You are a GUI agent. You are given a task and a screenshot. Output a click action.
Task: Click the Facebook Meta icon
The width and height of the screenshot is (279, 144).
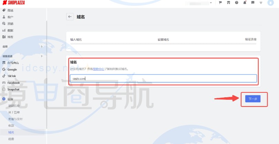pyautogui.click(x=4, y=83)
